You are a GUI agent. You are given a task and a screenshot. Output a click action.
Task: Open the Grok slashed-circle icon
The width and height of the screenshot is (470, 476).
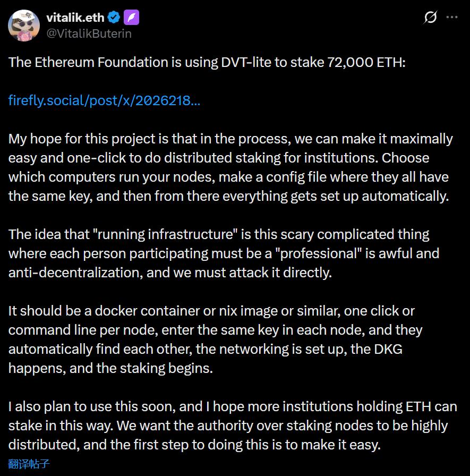pos(430,17)
